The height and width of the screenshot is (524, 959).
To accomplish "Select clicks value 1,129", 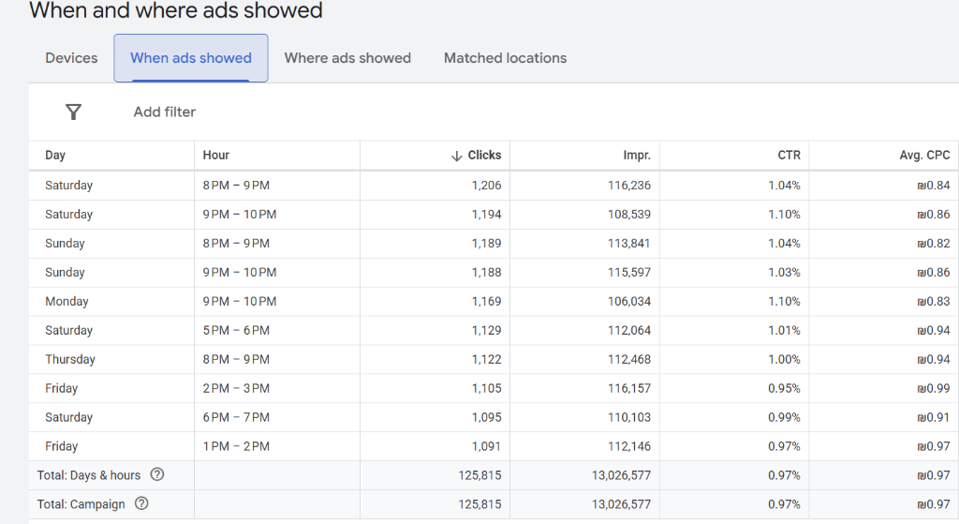I will (486, 331).
